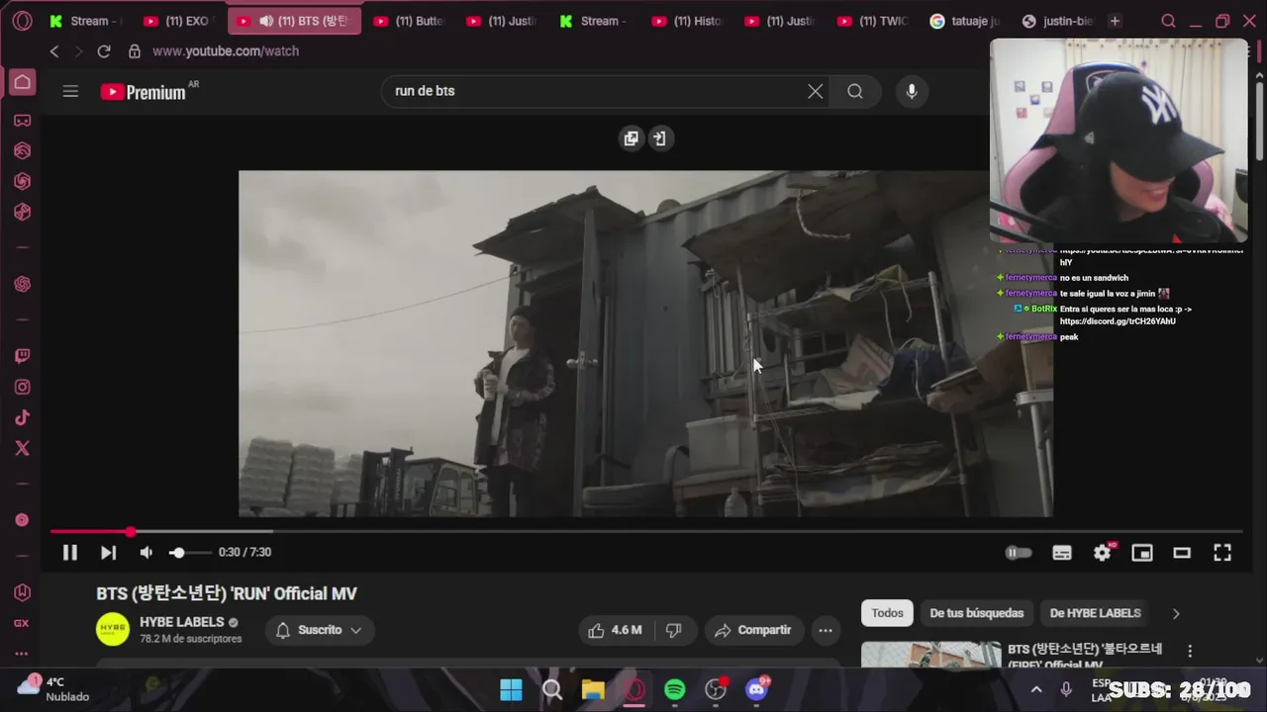The height and width of the screenshot is (712, 1267).
Task: Open Twitch from the Opera sidebar
Action: [22, 357]
